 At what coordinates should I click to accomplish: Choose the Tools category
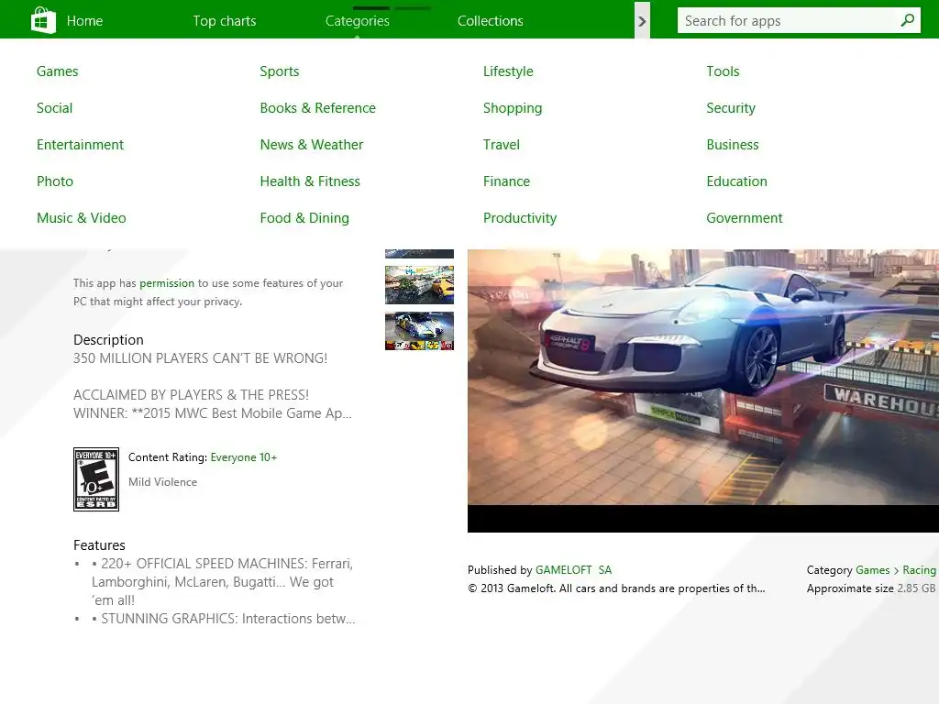[x=723, y=71]
